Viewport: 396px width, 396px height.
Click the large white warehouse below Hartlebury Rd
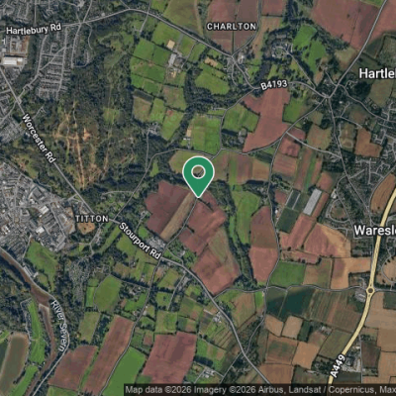pos(13,61)
